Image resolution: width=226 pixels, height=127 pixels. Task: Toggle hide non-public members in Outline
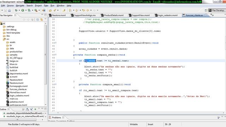coord(31,109)
